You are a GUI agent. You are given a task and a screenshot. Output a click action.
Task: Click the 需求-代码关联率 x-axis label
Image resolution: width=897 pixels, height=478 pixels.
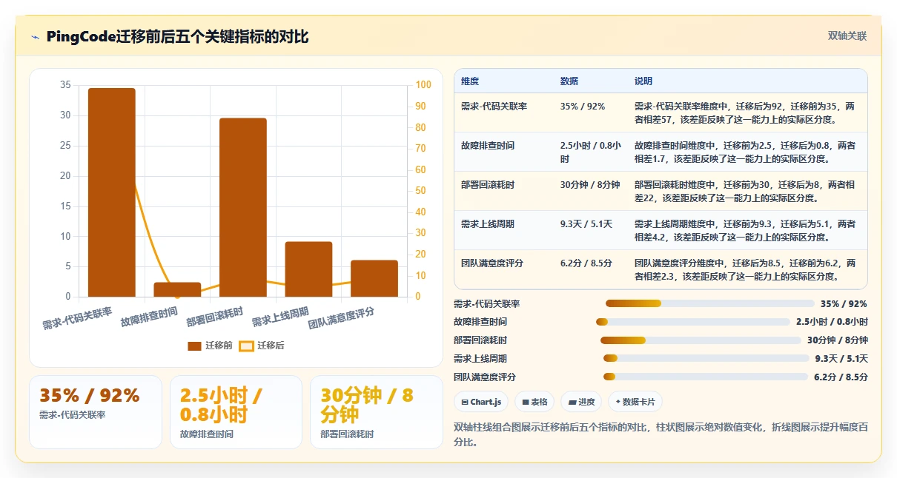pyautogui.click(x=77, y=318)
